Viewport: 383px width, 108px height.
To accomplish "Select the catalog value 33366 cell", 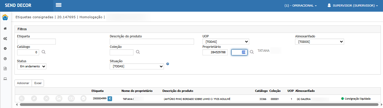I will tap(263, 99).
